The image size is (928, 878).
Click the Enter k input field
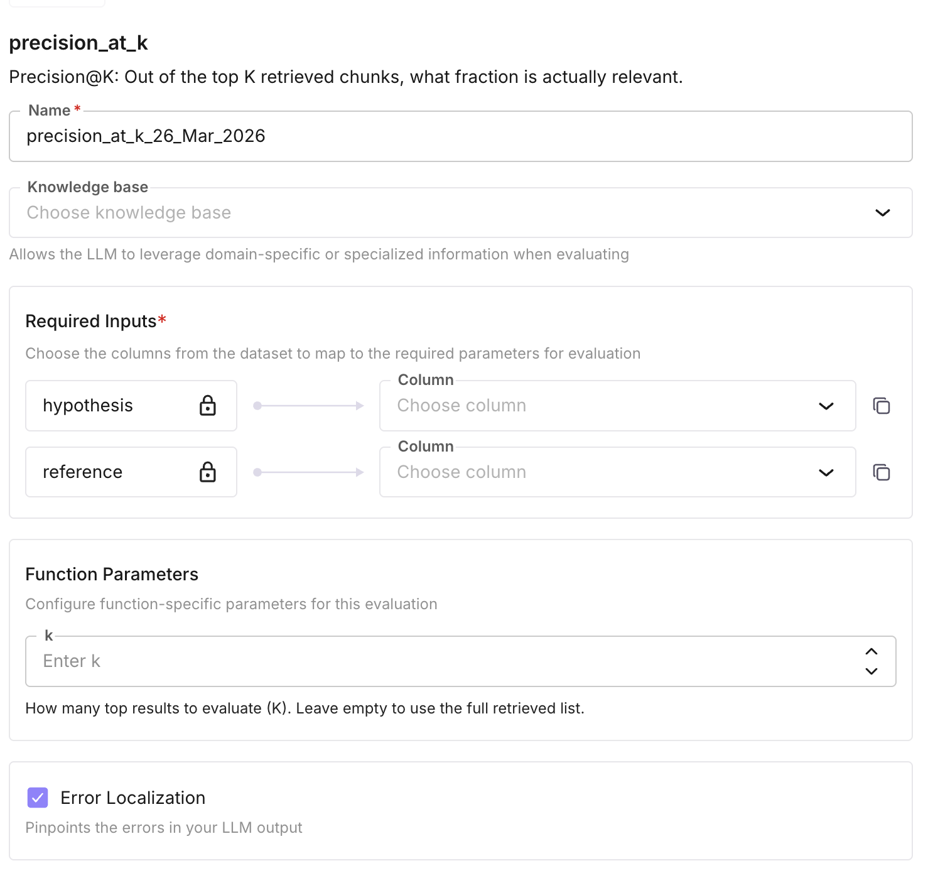pyautogui.click(x=377, y=661)
